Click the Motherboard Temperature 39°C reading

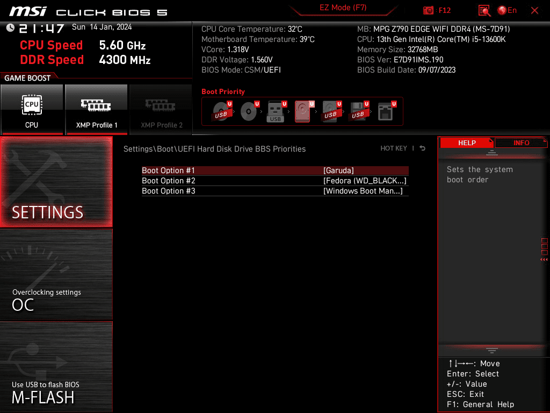click(258, 39)
